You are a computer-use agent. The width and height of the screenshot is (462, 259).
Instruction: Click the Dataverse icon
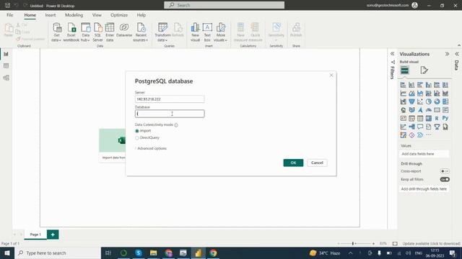click(x=124, y=30)
